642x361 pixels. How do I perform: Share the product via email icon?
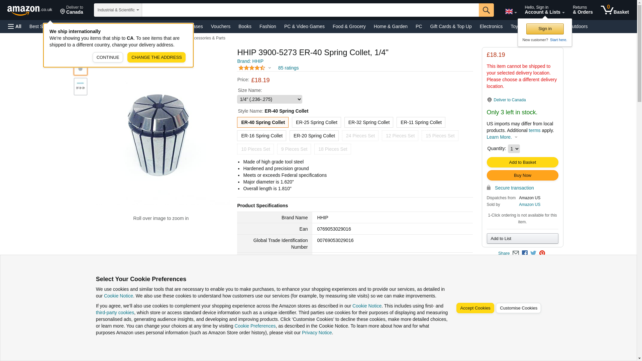pos(516,253)
